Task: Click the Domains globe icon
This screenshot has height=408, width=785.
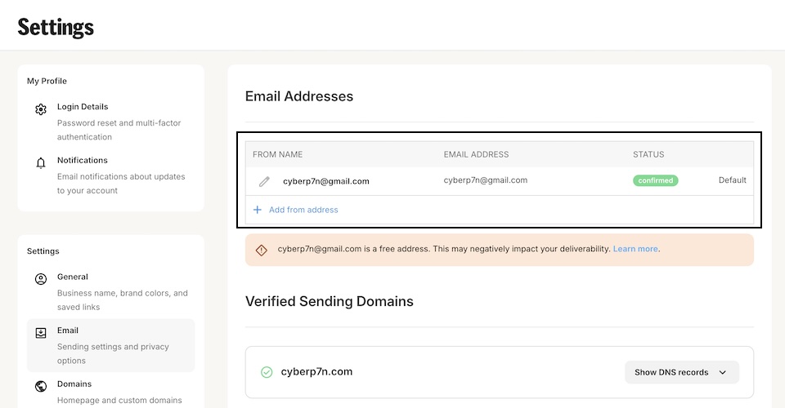Action: tap(41, 386)
